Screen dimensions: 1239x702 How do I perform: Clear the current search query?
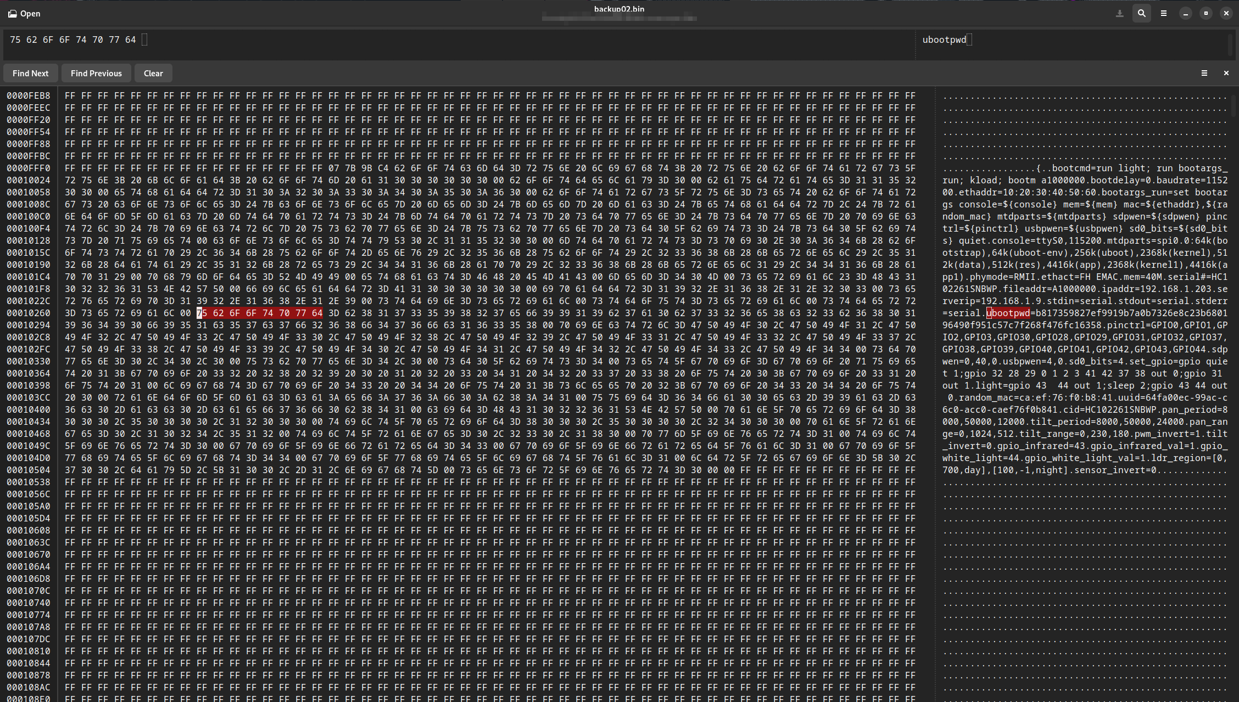tap(153, 73)
